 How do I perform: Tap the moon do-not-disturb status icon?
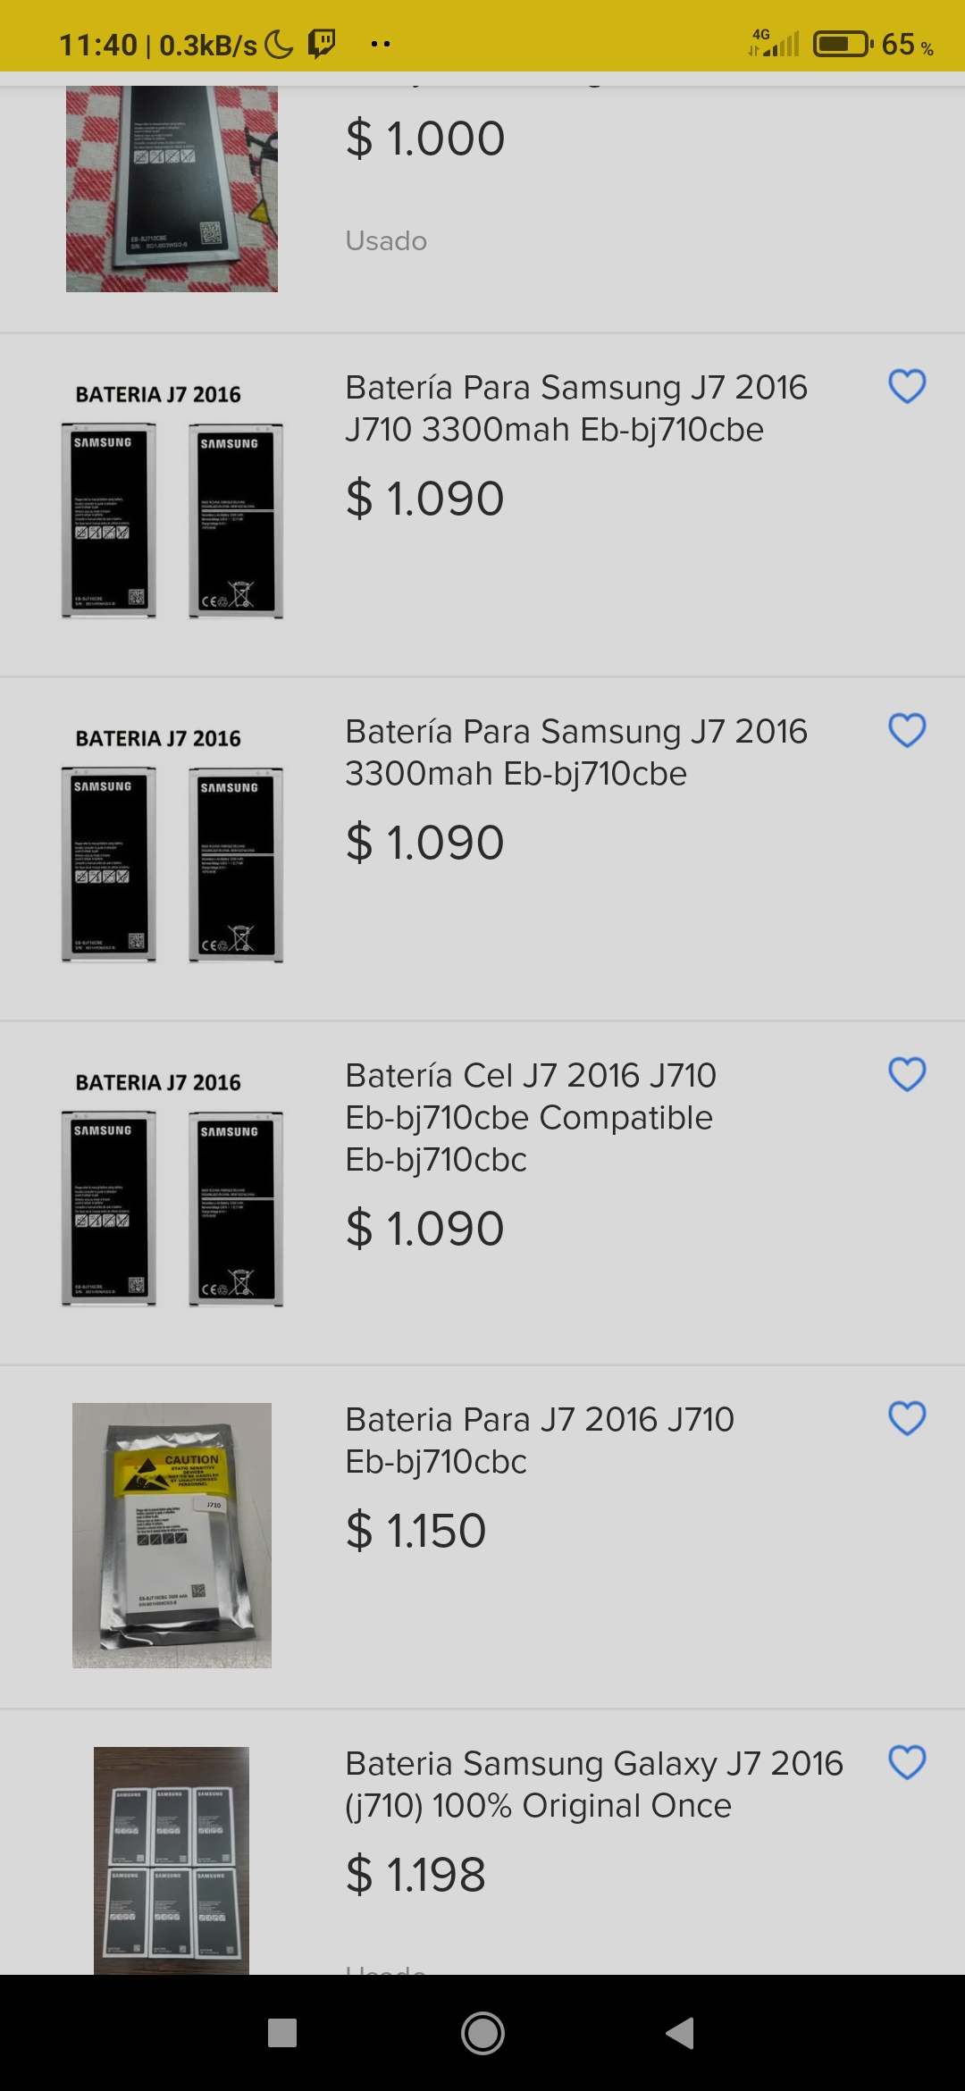coord(280,44)
